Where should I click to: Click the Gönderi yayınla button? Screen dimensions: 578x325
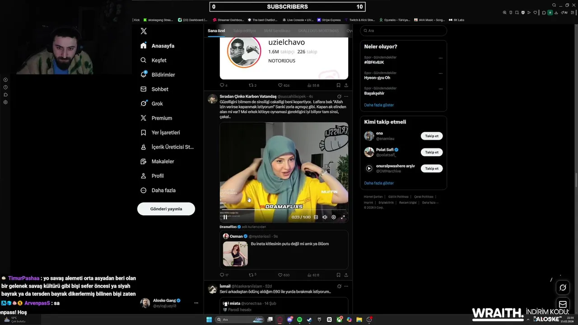pos(166,209)
